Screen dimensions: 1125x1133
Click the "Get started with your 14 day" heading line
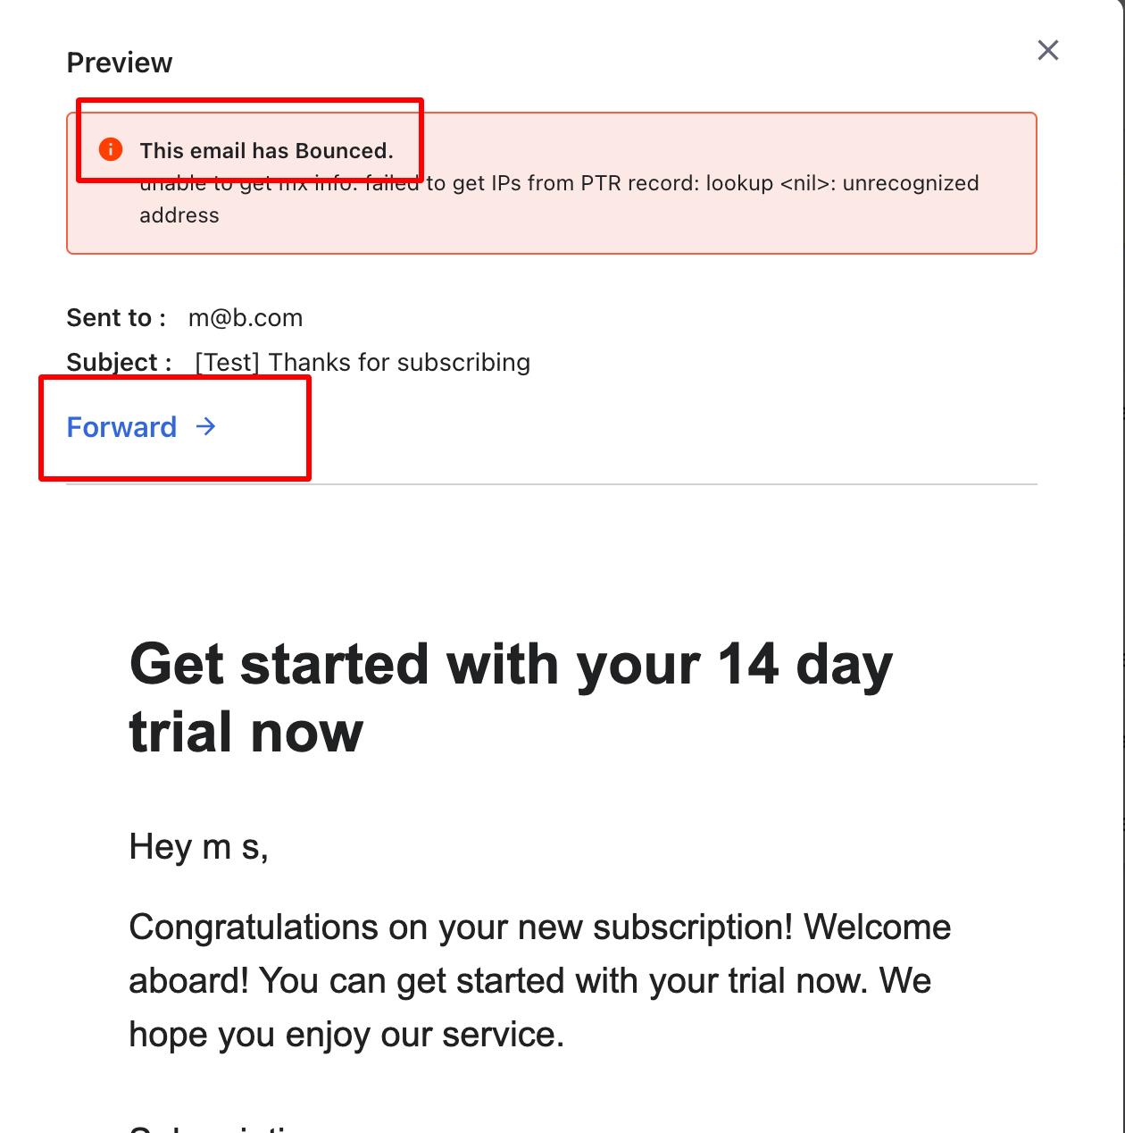511,665
